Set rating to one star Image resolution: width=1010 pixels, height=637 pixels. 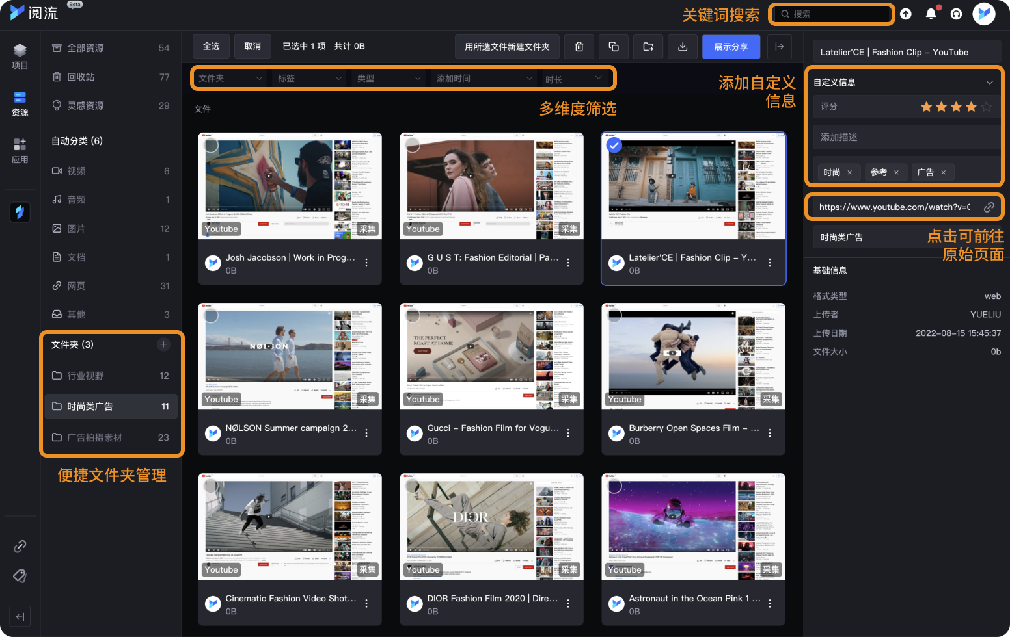pyautogui.click(x=927, y=107)
